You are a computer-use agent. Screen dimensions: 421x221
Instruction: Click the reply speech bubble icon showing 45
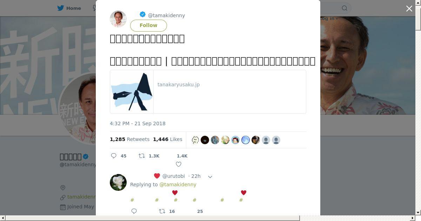[x=114, y=156]
